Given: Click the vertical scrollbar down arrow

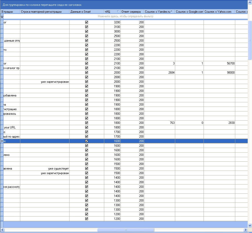Looking at the screenshot, I should tap(250, 225).
